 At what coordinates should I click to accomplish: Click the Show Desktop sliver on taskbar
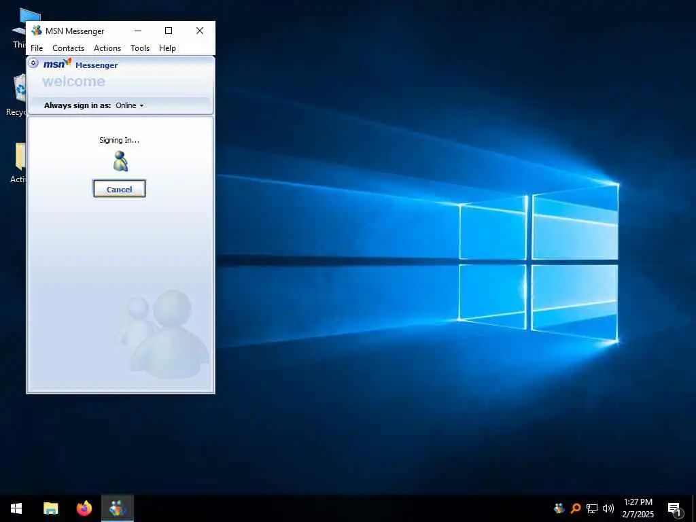pyautogui.click(x=694, y=508)
